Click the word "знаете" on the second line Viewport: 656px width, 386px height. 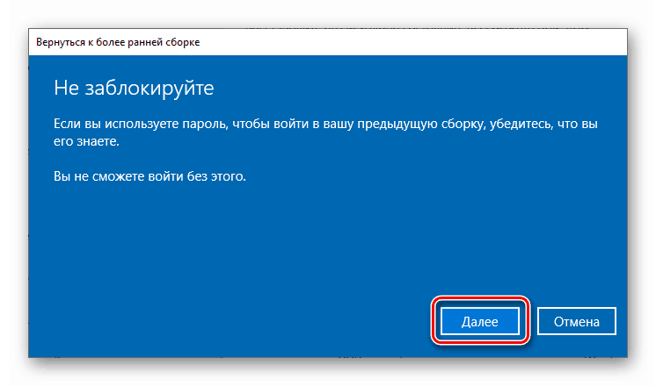pyautogui.click(x=96, y=141)
